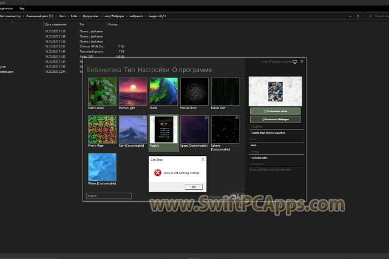The height and width of the screenshot is (259, 389).
Task: Click the Users breadcrumb segment
Action: click(x=62, y=16)
